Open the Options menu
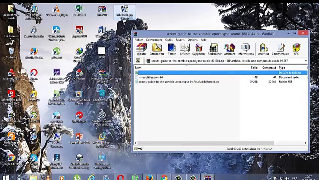 tap(192, 40)
